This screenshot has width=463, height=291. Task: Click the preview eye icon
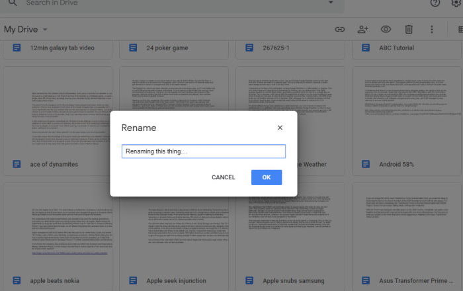click(x=386, y=29)
